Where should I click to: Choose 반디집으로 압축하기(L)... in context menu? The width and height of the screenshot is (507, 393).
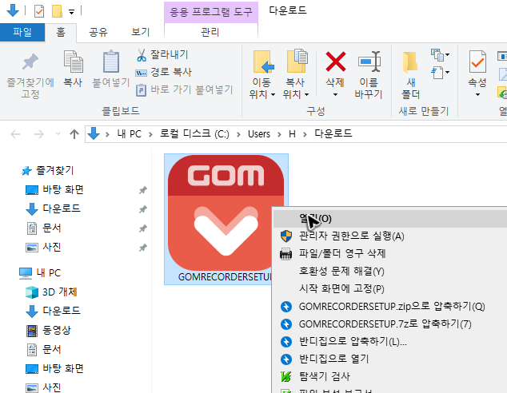pos(390,341)
